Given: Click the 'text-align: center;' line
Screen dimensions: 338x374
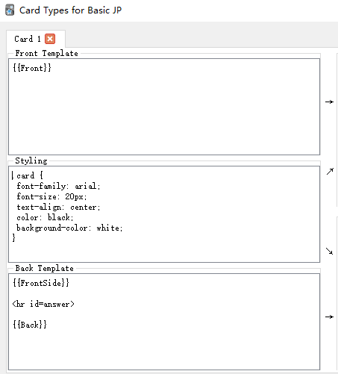Looking at the screenshot, I should (58, 207).
